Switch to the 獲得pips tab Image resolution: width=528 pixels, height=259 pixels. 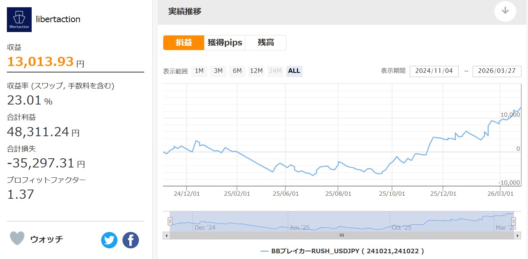(x=225, y=43)
